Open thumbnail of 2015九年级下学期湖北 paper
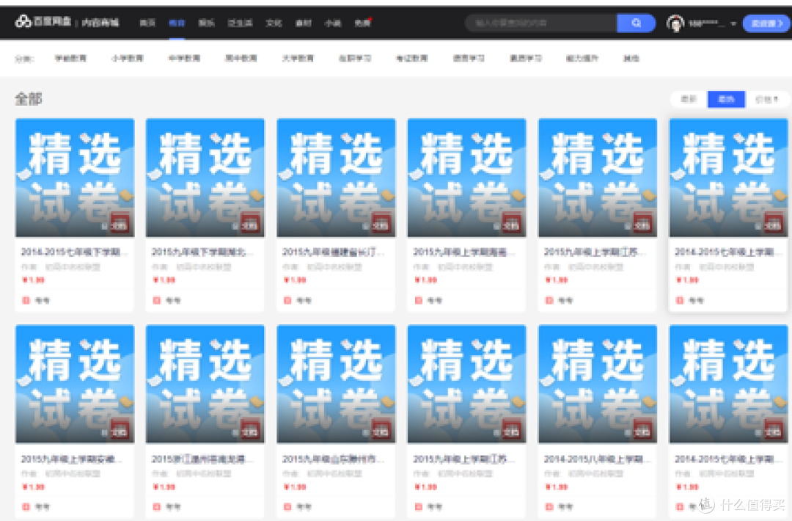Image resolution: width=792 pixels, height=521 pixels. tap(205, 178)
